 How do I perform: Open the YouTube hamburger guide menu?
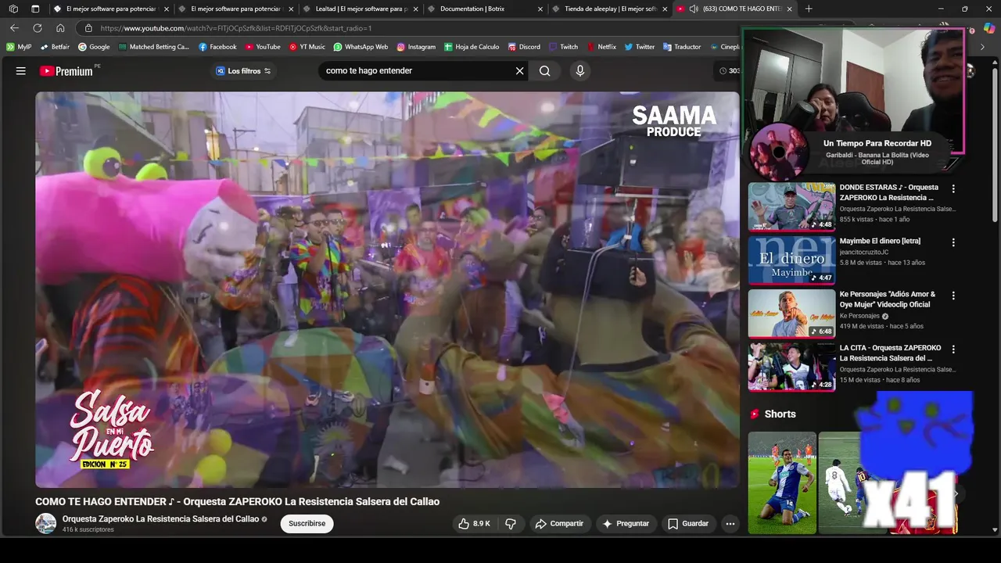click(21, 70)
